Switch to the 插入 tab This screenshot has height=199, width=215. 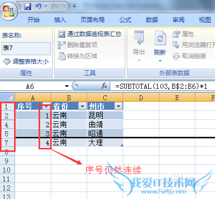point(60,20)
